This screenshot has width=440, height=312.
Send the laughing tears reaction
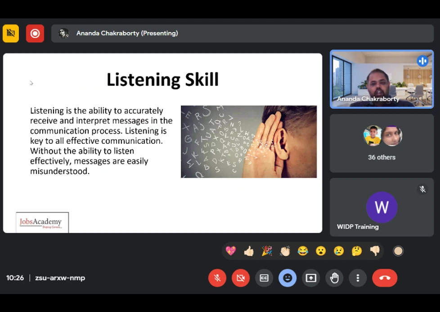point(303,250)
